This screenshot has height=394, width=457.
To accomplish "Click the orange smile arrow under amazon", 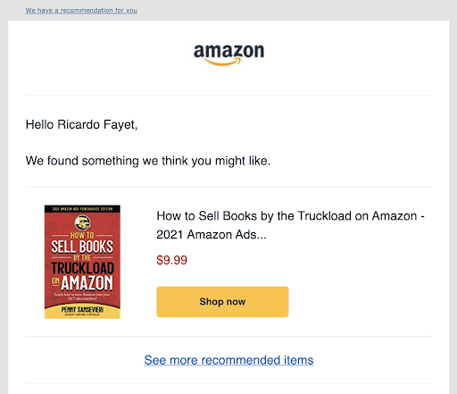I will coord(222,62).
